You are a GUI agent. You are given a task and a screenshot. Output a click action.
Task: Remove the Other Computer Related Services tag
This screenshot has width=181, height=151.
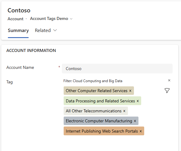click(x=130, y=91)
